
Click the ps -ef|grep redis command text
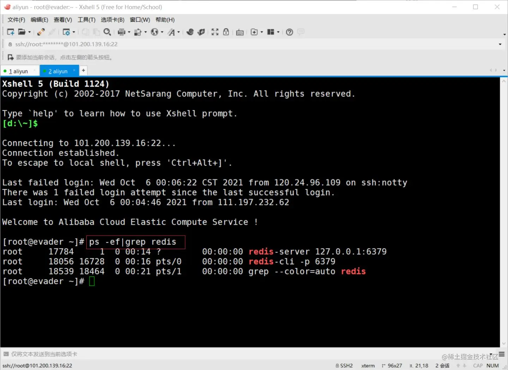pos(133,242)
